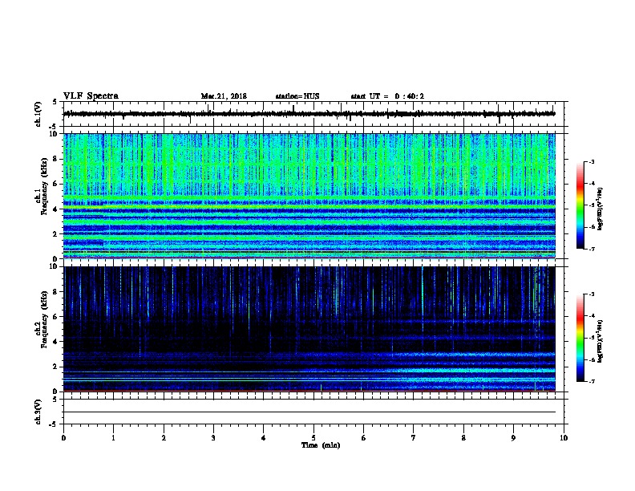This screenshot has width=635, height=491.
Task: Click the color scale bar beside ch.1 spectrogram
Action: click(x=580, y=205)
